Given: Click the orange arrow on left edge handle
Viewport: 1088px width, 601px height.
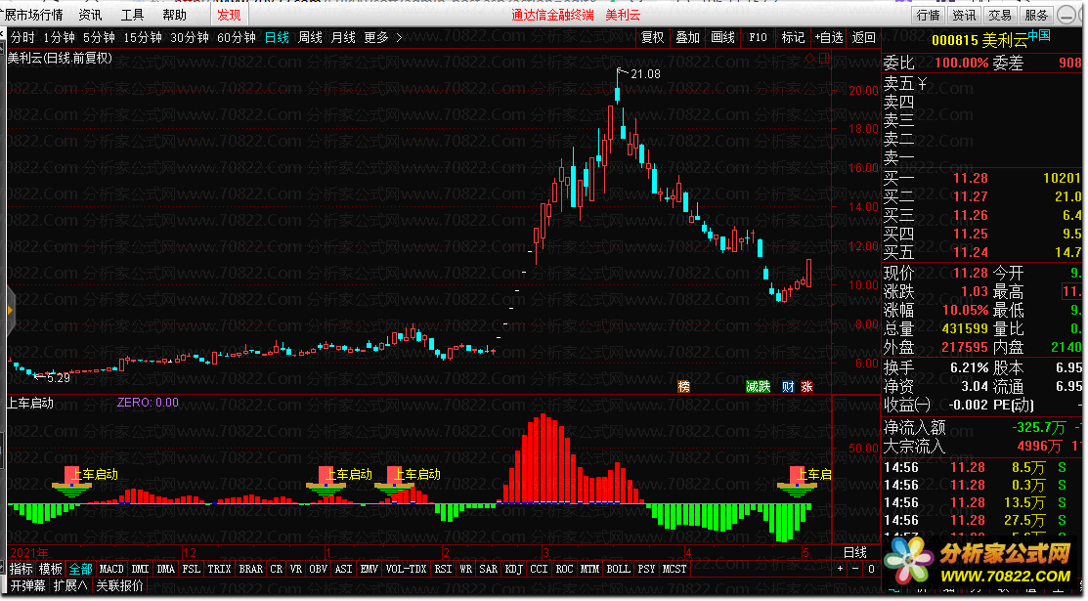Looking at the screenshot, I should click(x=9, y=310).
